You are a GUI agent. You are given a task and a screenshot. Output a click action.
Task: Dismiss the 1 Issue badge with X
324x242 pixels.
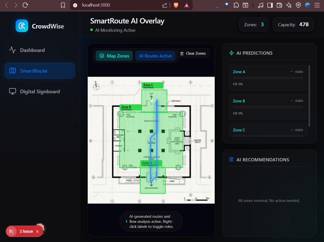pyautogui.click(x=37, y=231)
